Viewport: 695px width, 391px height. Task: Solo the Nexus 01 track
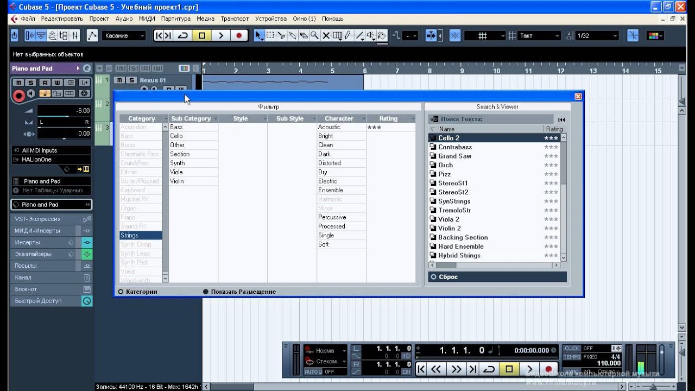point(131,80)
